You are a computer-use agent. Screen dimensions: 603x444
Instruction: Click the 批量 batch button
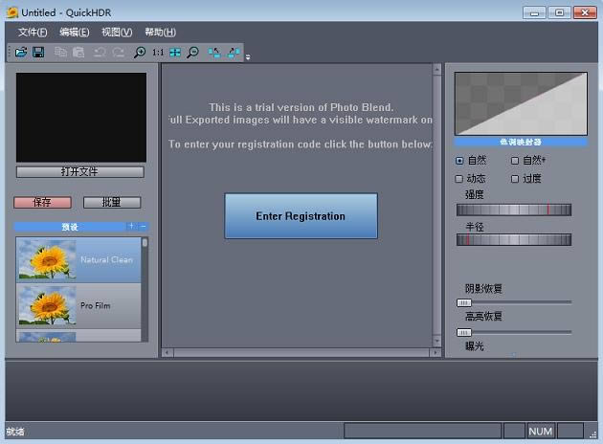(112, 202)
